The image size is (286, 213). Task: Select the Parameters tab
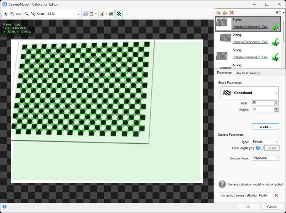[224, 72]
